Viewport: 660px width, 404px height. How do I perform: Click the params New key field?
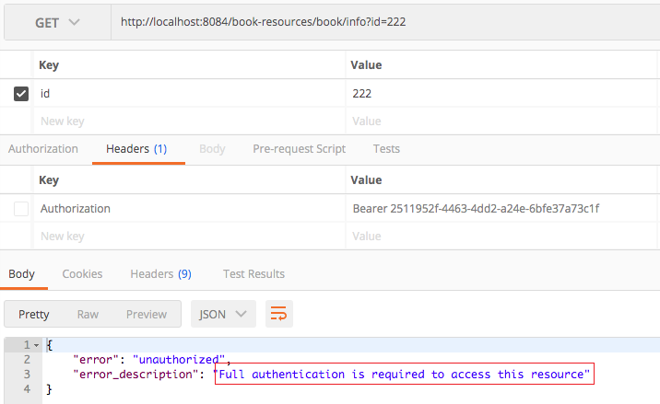[189, 121]
